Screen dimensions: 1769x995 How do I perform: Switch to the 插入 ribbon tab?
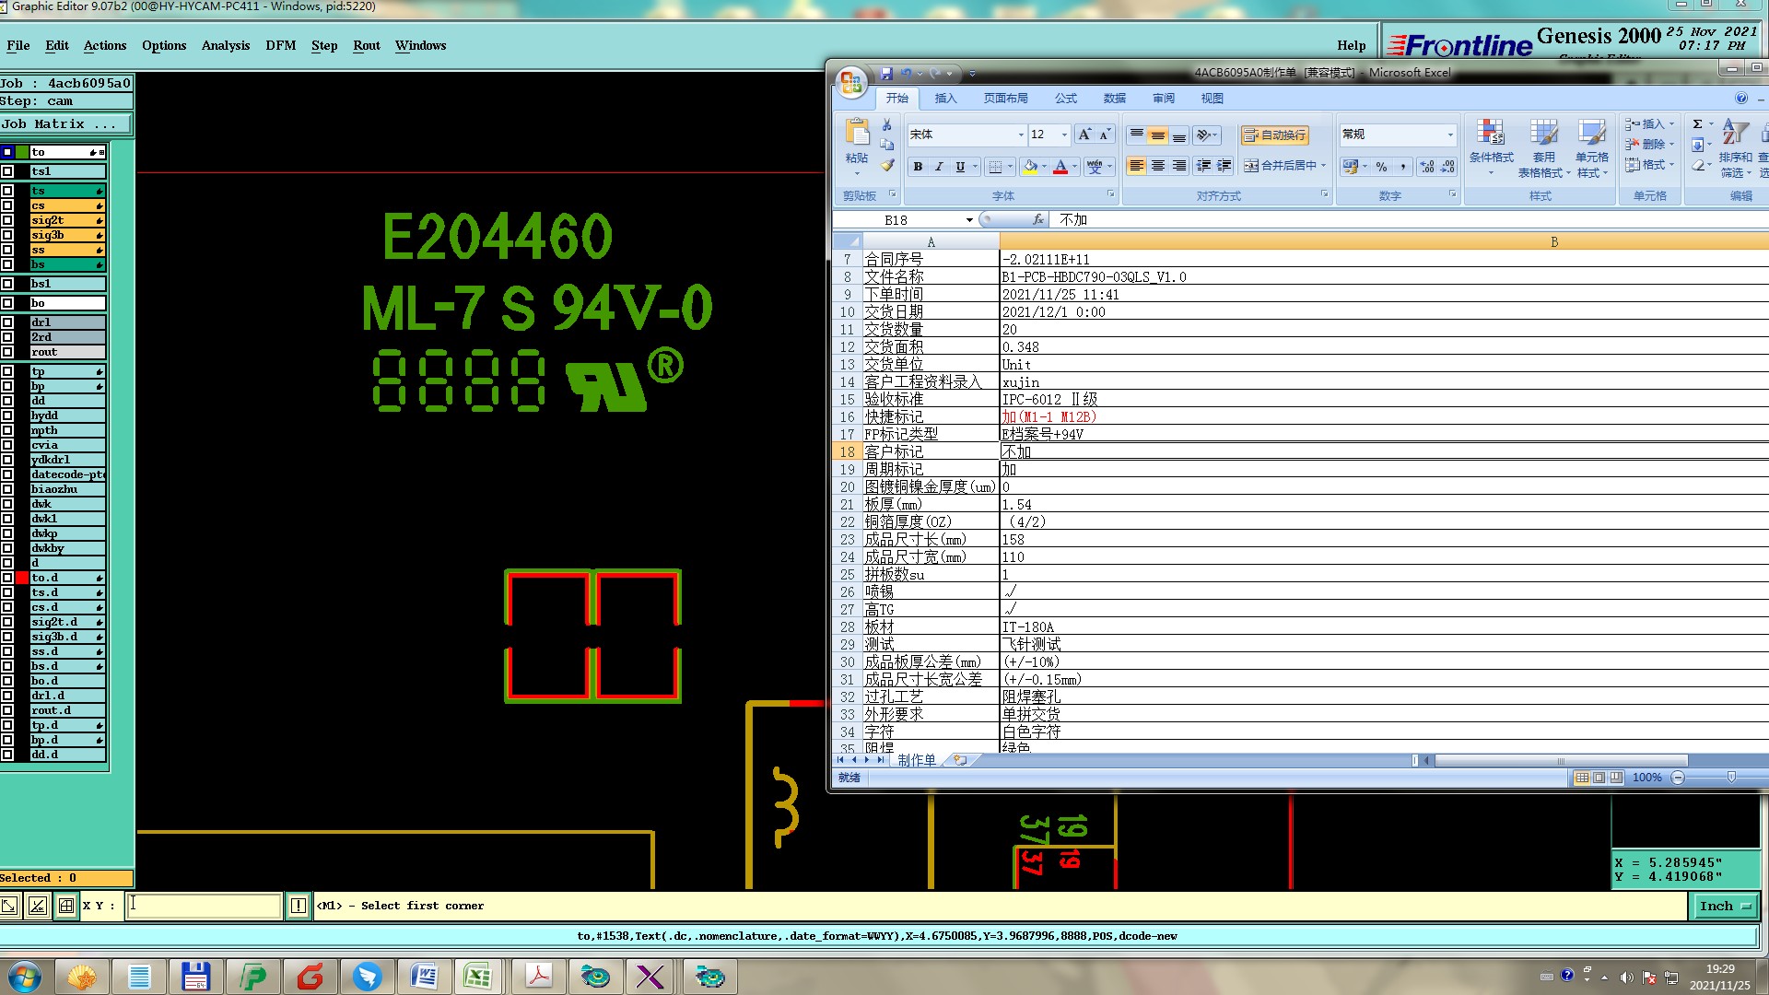[945, 99]
